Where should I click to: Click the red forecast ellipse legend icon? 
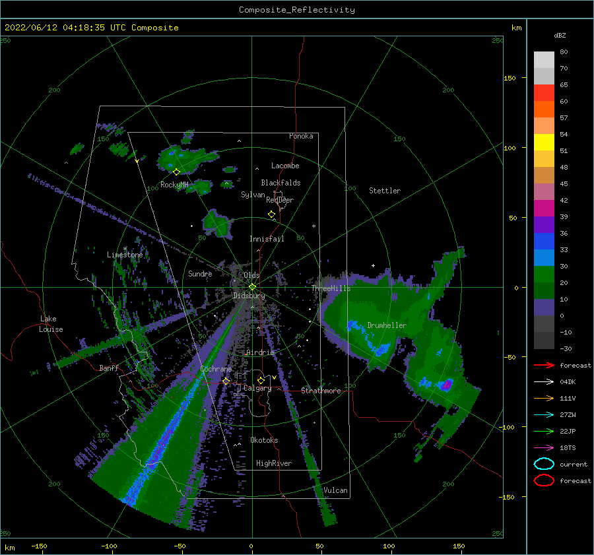pos(544,480)
